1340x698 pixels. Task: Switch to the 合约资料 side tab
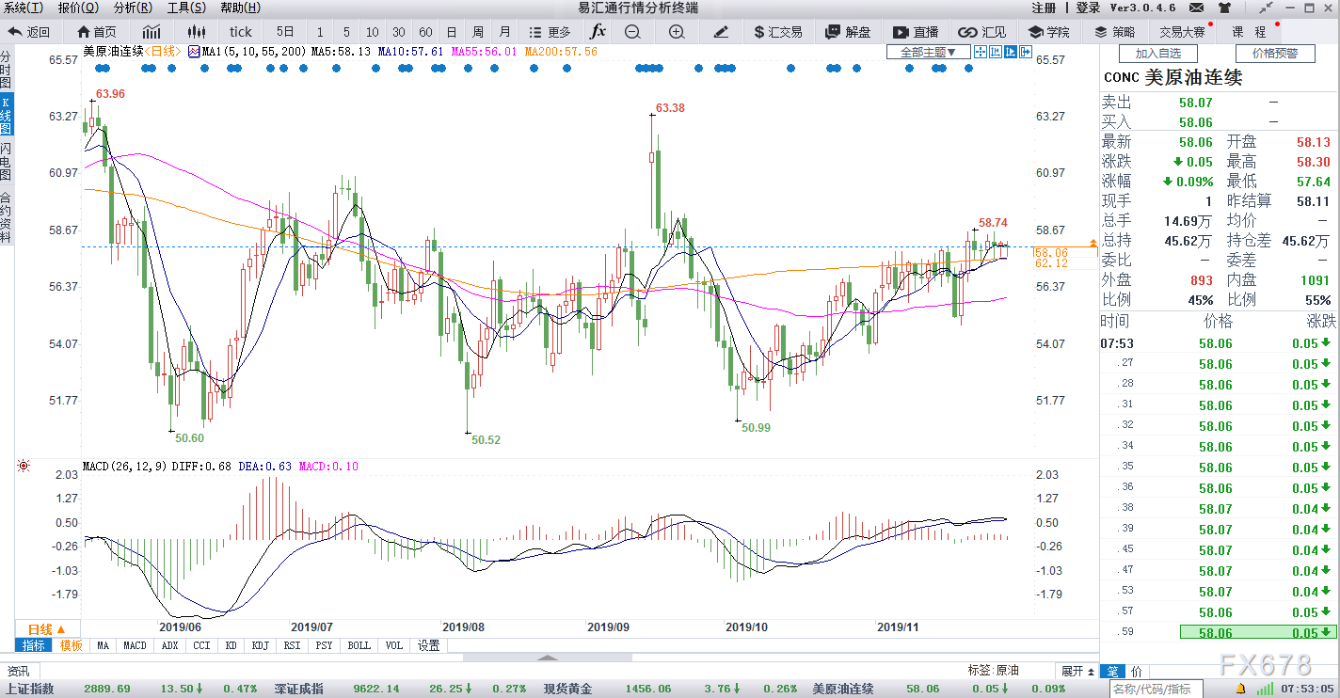coord(7,217)
